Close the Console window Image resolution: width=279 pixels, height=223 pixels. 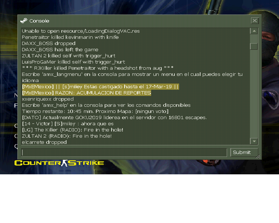click(255, 21)
